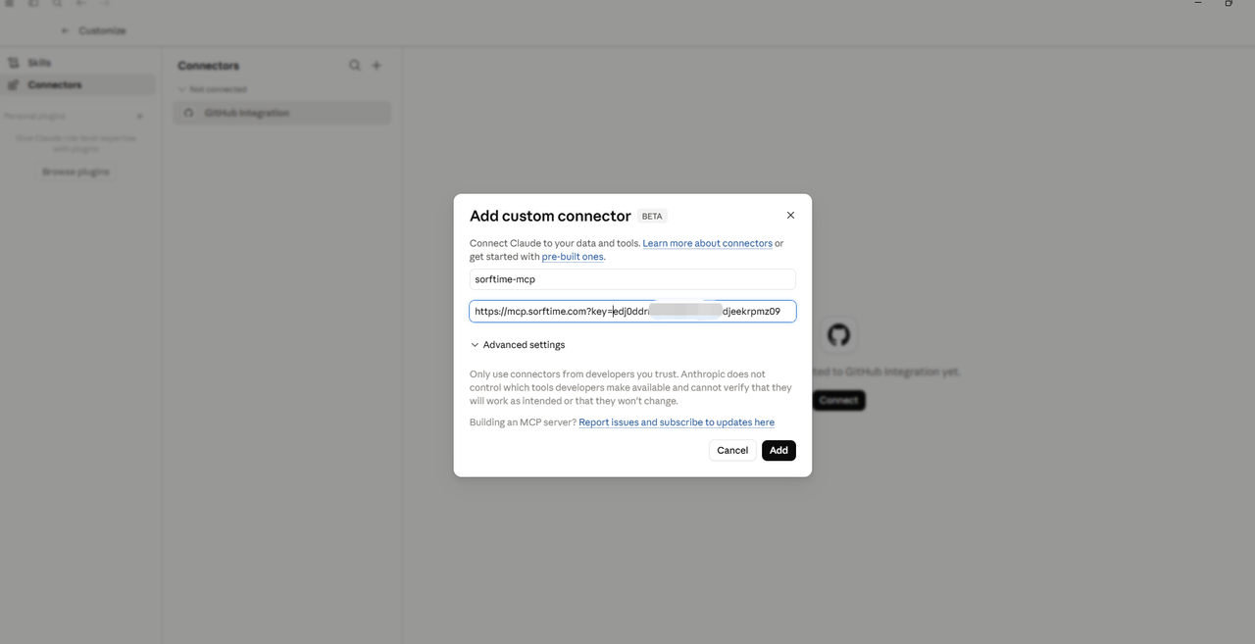Cancel the custom connector dialog
This screenshot has height=644, width=1255.
click(732, 450)
